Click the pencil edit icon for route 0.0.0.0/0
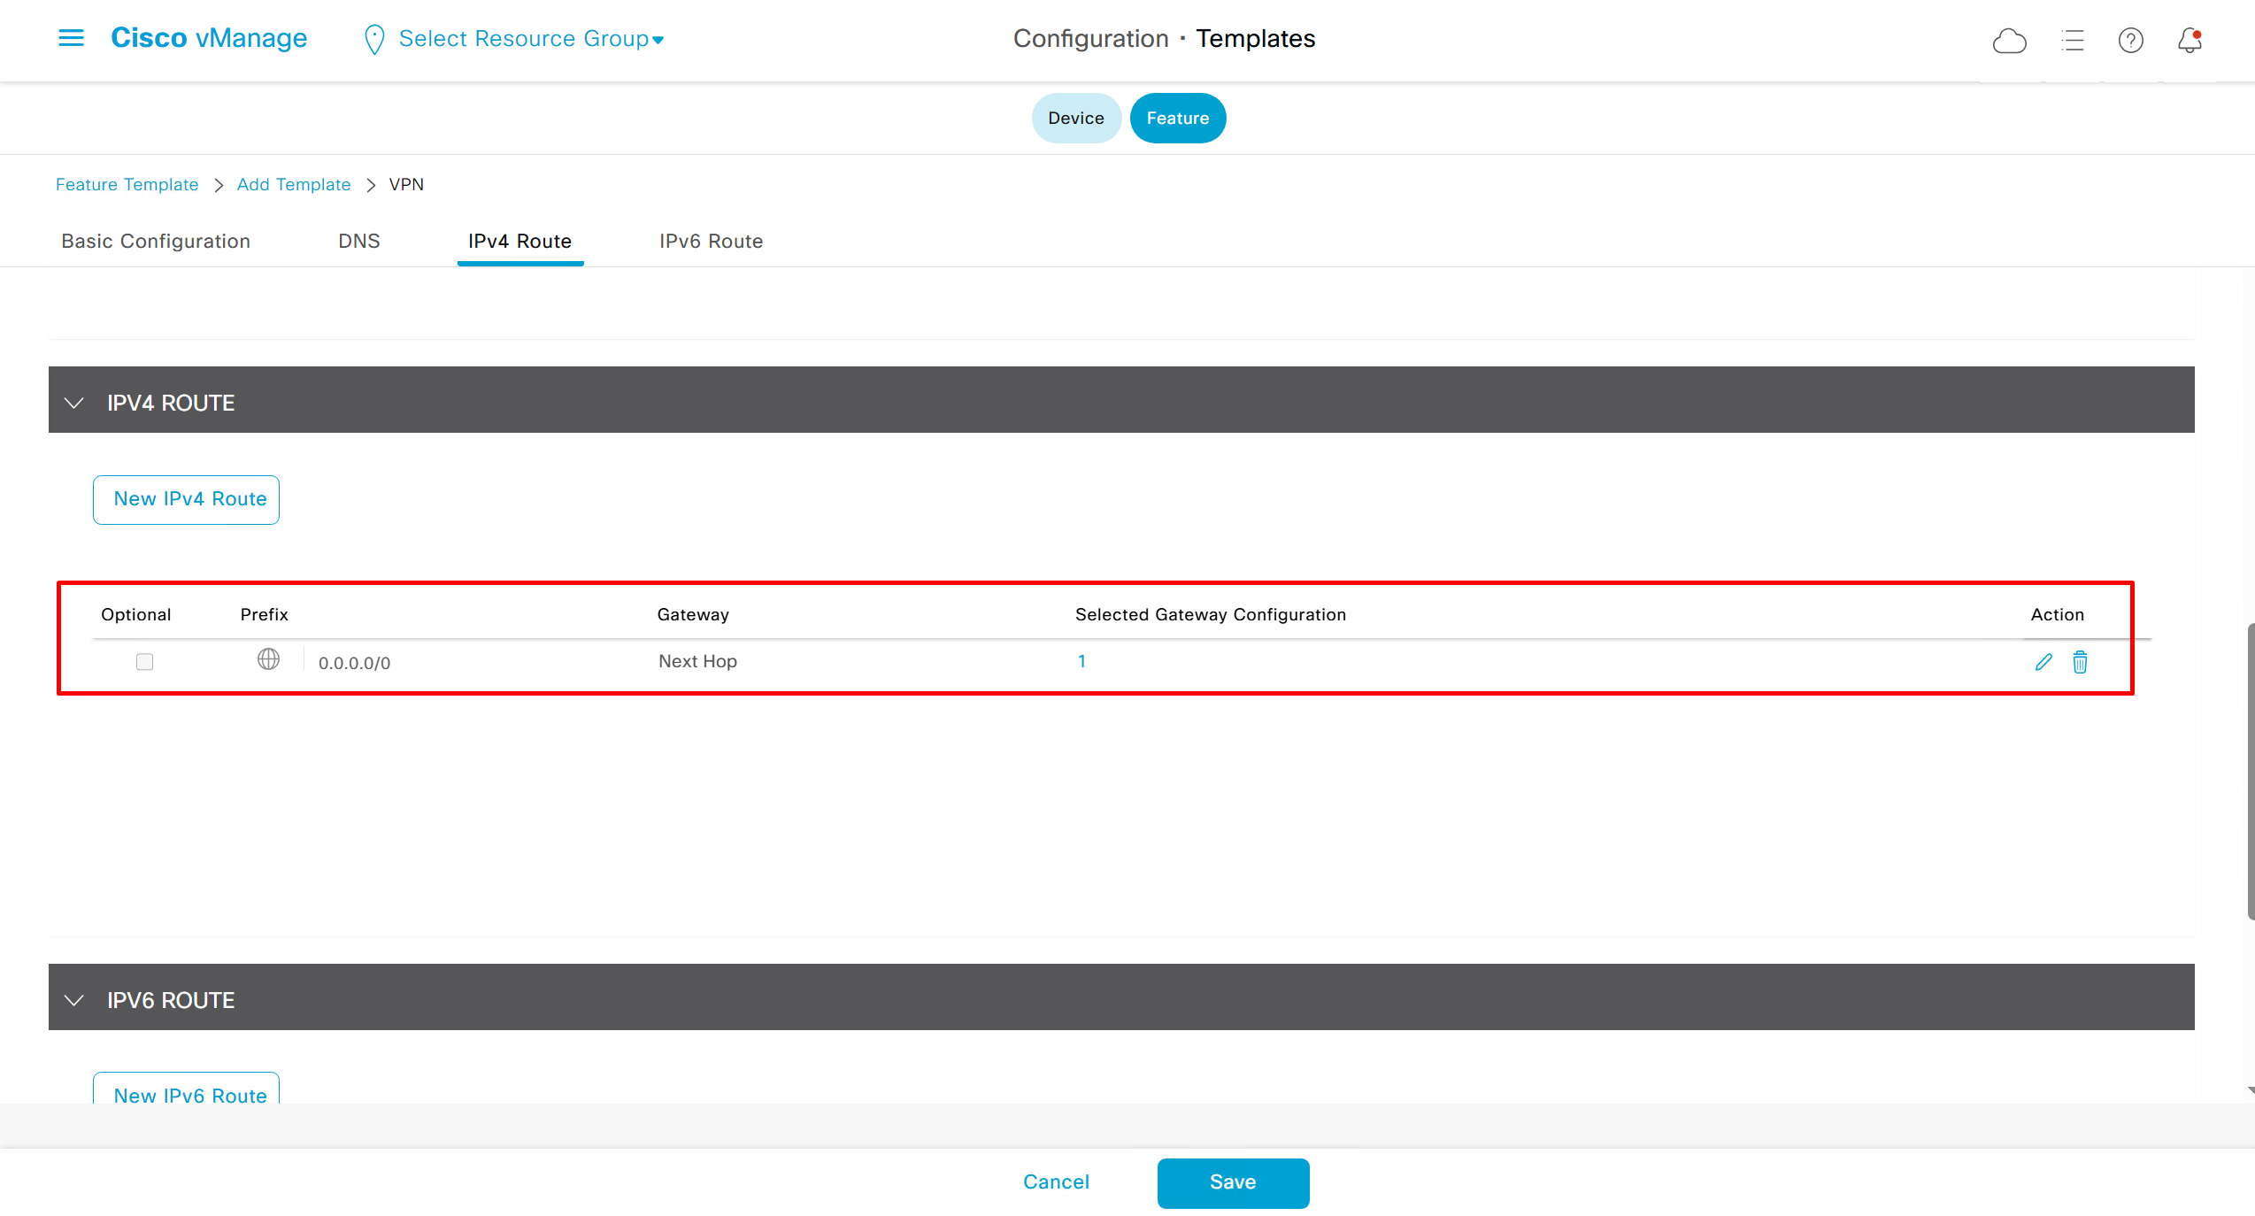This screenshot has height=1216, width=2255. pyautogui.click(x=2043, y=662)
